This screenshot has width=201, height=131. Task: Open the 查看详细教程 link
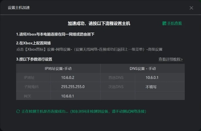point(171,59)
